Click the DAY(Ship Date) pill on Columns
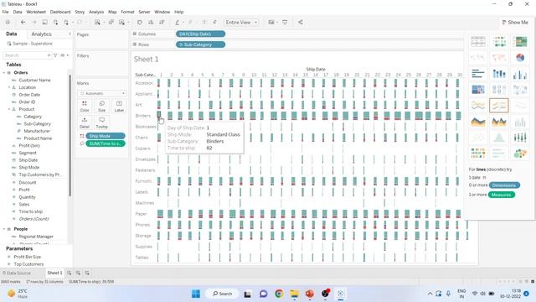The image size is (536, 302). pos(200,34)
